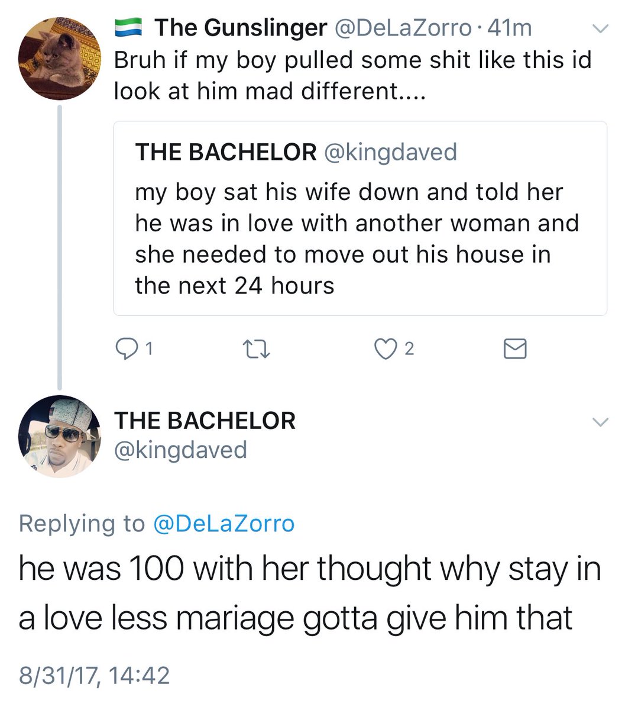This screenshot has height=710, width=625.
Task: Click THE BACHELOR name inside the quoted tweet
Action: (x=226, y=152)
